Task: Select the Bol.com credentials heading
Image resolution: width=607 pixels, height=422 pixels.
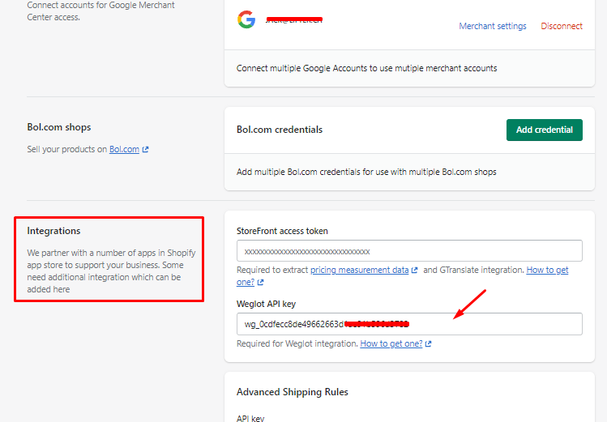Action: 280,130
